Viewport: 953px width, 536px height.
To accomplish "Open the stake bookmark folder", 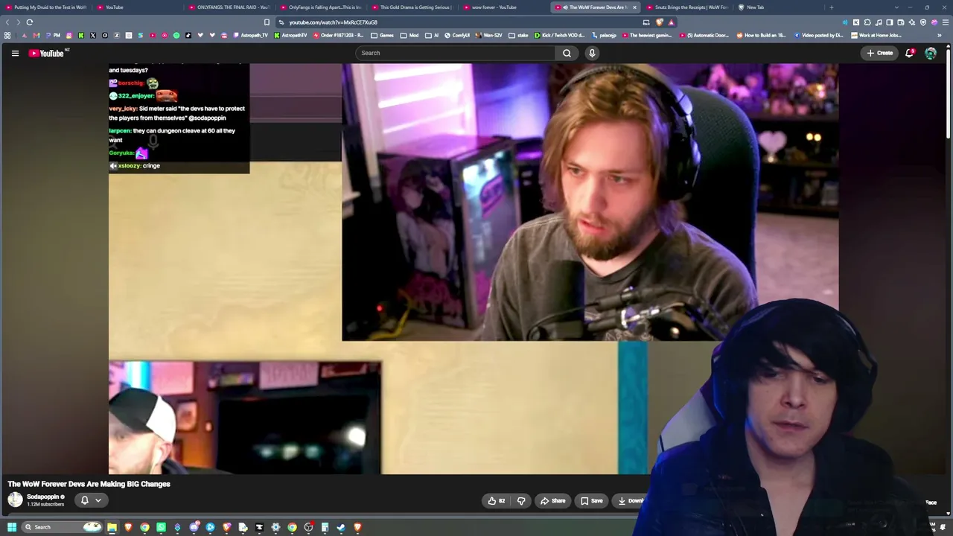I will [x=518, y=35].
